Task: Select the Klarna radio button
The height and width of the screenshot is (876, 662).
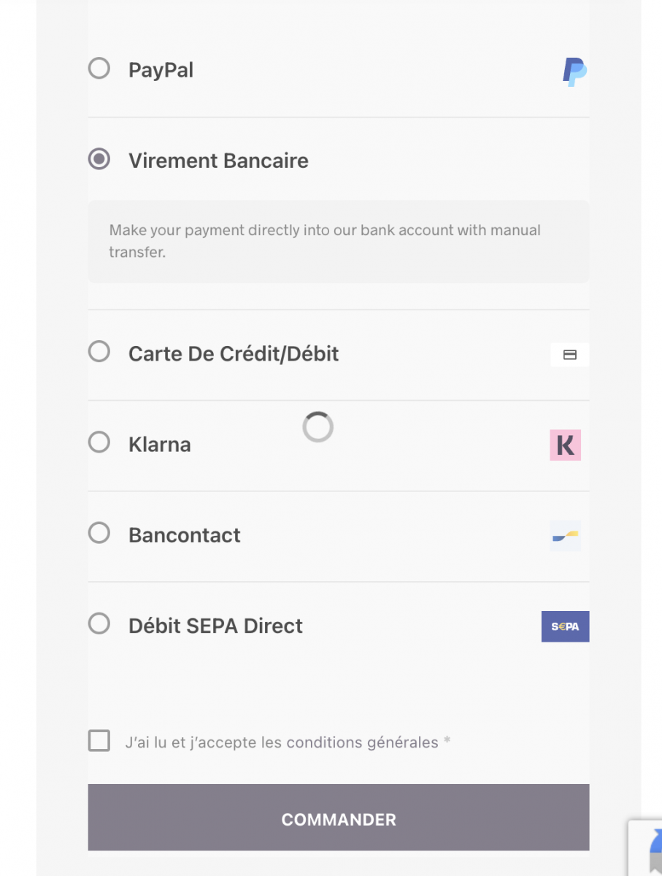Action: coord(99,442)
